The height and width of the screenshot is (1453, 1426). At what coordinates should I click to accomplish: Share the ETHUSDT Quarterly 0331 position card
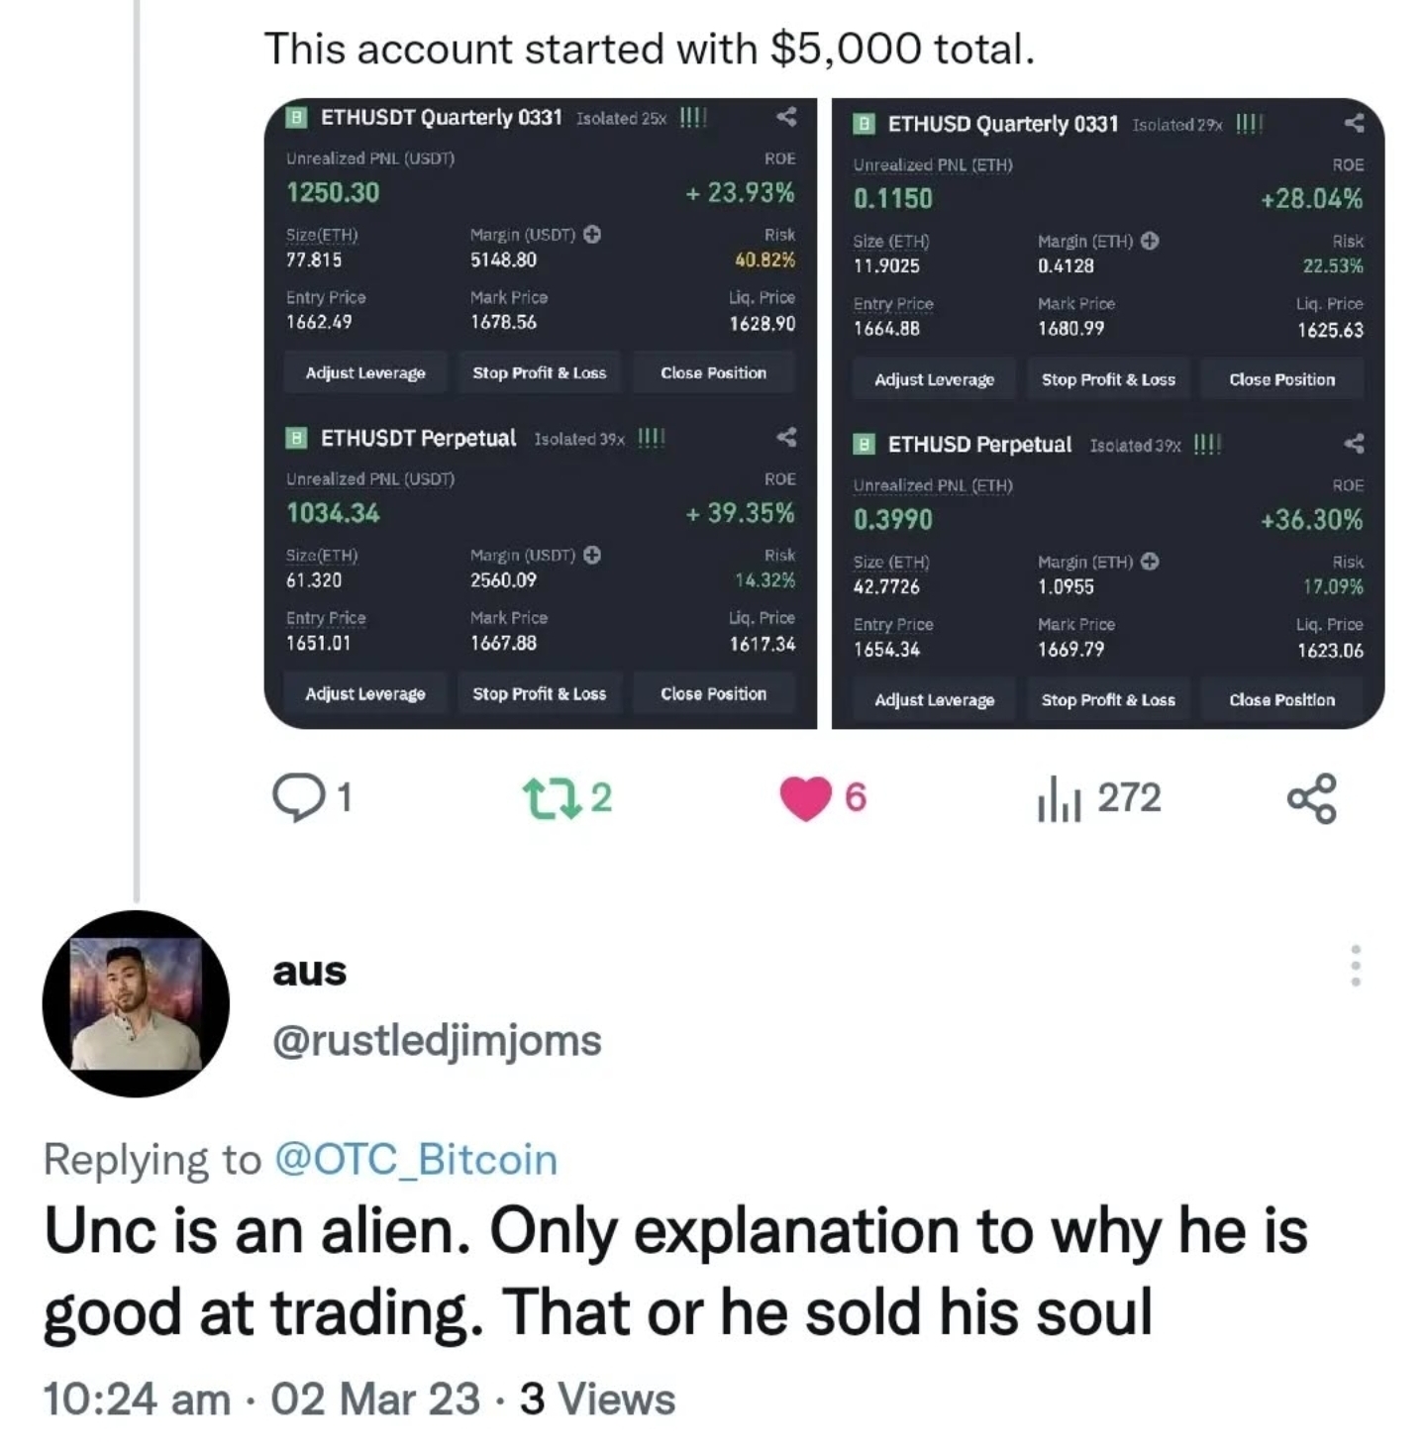787,119
